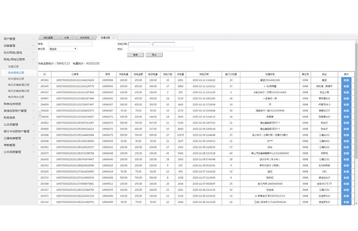This screenshot has width=358, height=231.
Task: Select date cell 2020-11-08 07:43:48
Action: click(x=204, y=159)
